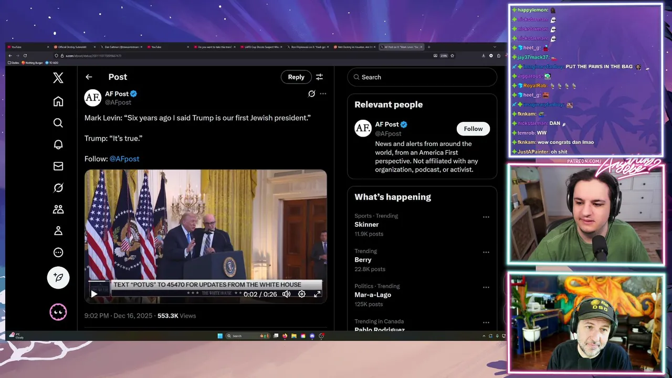This screenshot has height=378, width=672.
Task: Open more options for Trending in Canada
Action: tap(486, 322)
